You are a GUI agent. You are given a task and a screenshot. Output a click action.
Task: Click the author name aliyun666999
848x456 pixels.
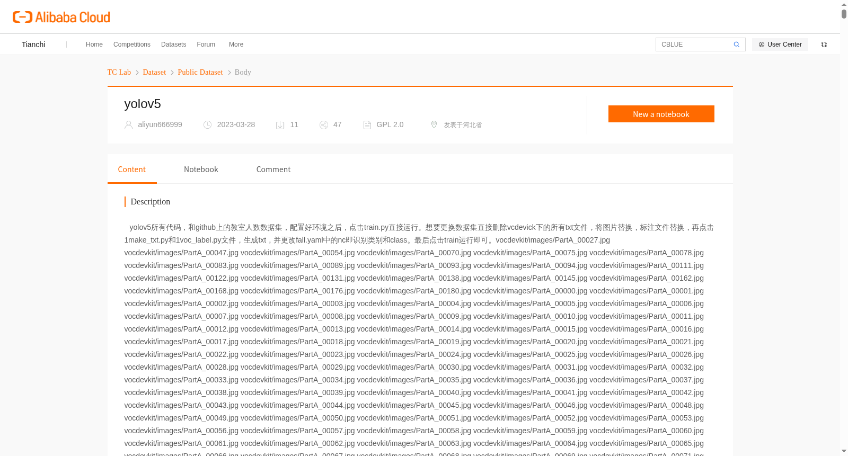[160, 124]
